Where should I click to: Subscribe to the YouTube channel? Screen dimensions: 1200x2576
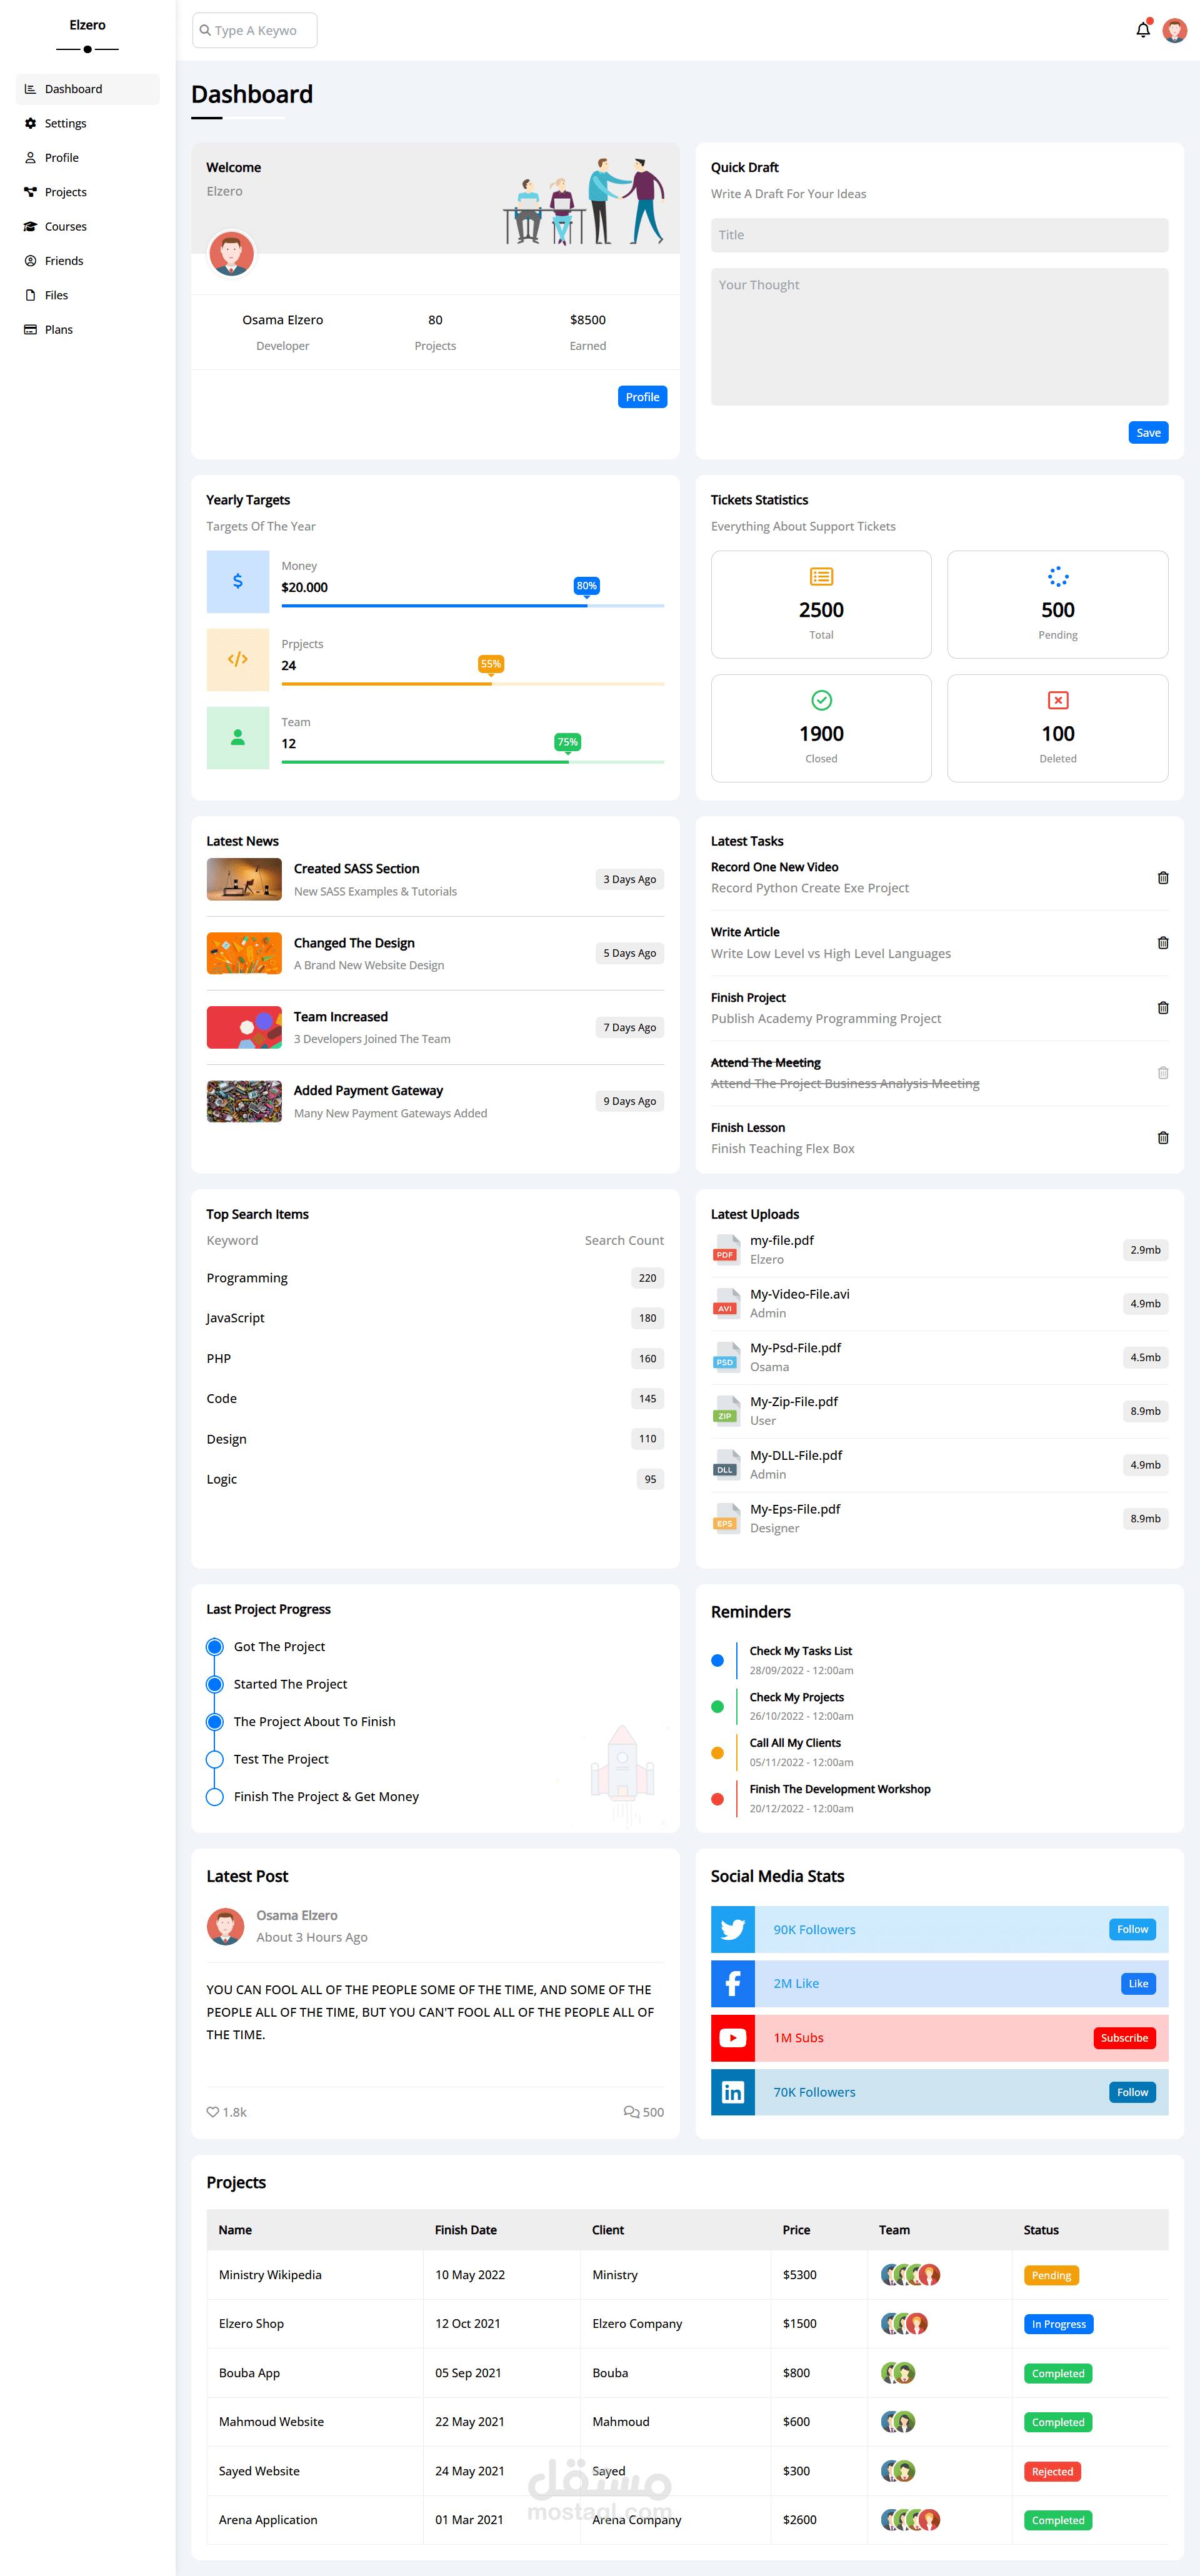point(1124,2038)
